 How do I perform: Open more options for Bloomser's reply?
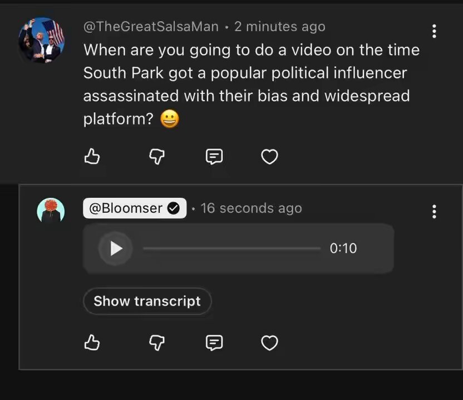[434, 212]
